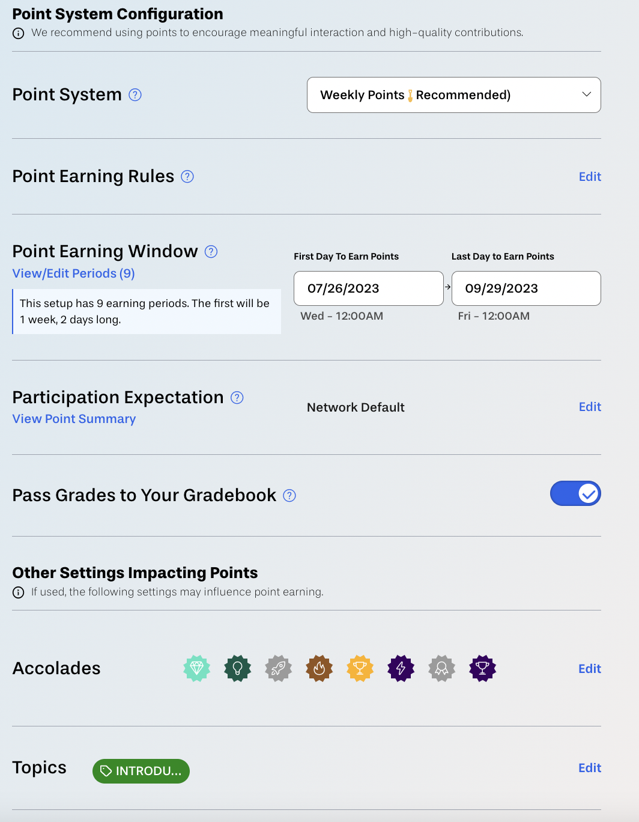
Task: Toggle Pass Grades to Your Gradebook switch
Action: pos(575,494)
